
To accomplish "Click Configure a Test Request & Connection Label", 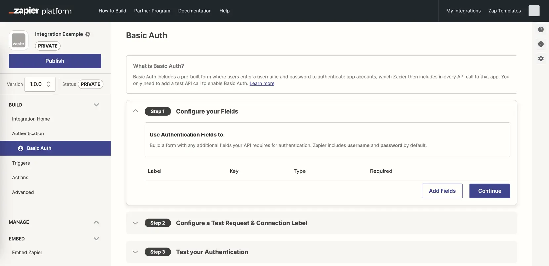I will pos(241,223).
